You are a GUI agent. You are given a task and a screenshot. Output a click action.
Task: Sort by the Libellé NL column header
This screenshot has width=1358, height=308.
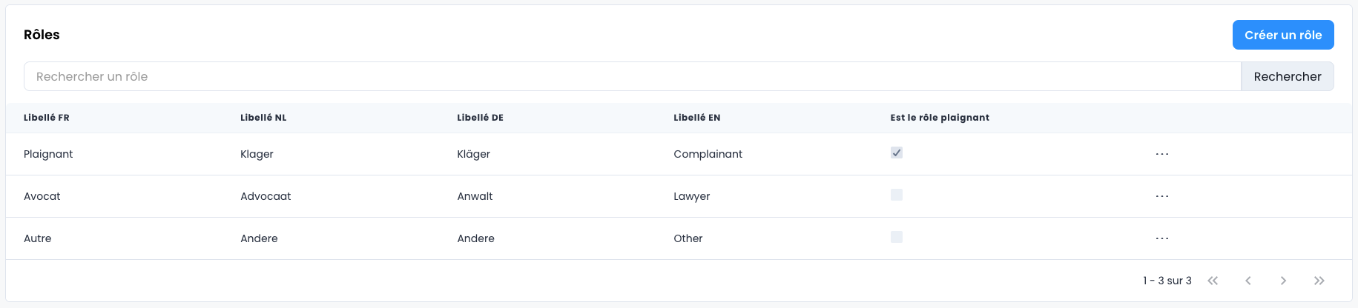tap(263, 118)
